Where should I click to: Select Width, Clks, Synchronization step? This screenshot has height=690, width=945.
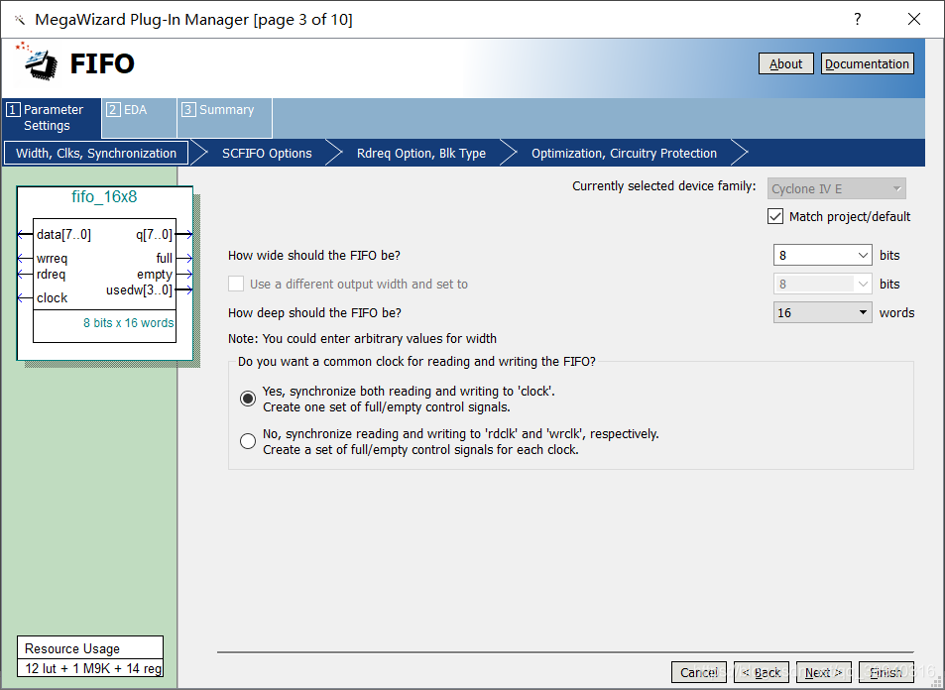click(96, 153)
